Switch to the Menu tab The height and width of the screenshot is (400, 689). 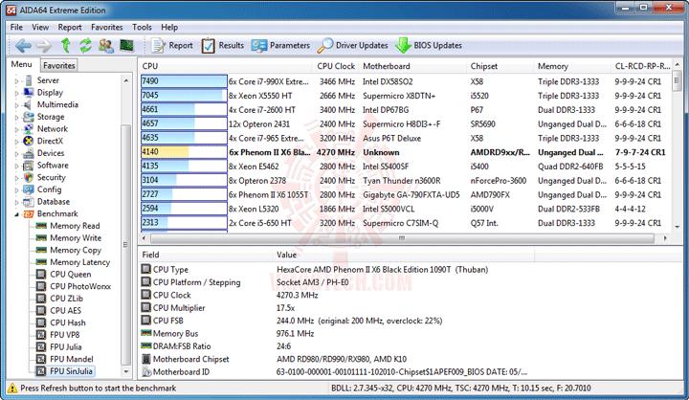21,65
